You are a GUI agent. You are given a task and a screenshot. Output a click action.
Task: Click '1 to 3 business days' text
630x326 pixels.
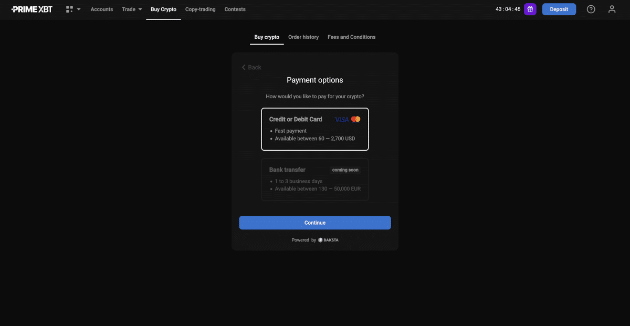point(299,181)
